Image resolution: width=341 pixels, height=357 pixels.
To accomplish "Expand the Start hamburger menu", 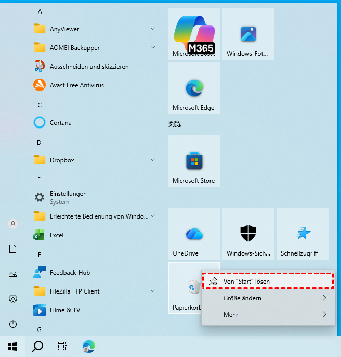I will click(x=13, y=18).
